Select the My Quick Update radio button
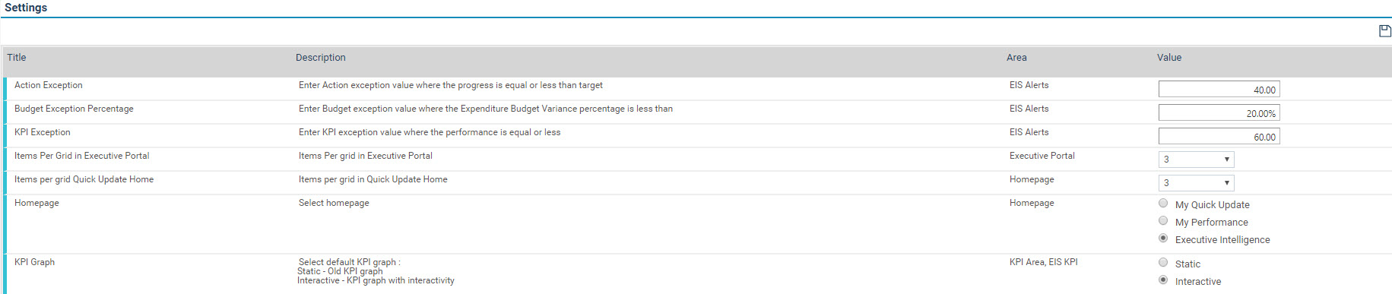The width and height of the screenshot is (1392, 294). (x=1163, y=203)
